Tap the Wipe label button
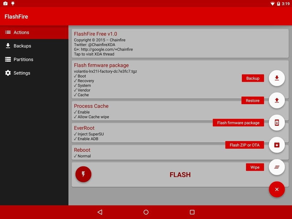The height and width of the screenshot is (219, 292). point(255,167)
